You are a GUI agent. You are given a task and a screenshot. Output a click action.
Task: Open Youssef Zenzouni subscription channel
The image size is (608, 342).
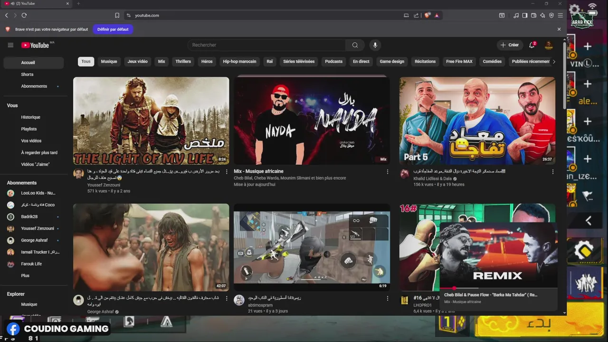coord(34,228)
